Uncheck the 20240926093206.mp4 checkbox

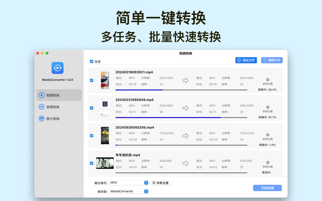point(92,135)
